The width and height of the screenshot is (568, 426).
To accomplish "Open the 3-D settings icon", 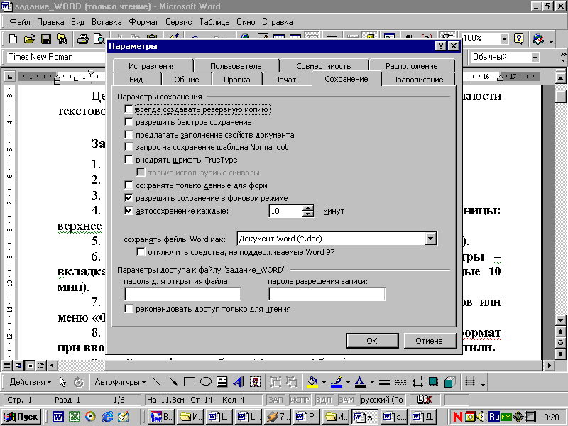I will 450,381.
